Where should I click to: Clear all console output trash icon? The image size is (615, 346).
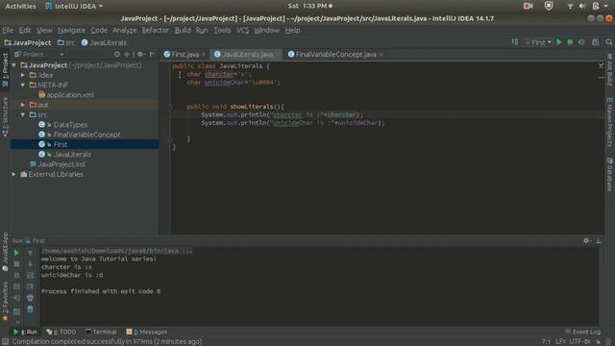[x=30, y=309]
